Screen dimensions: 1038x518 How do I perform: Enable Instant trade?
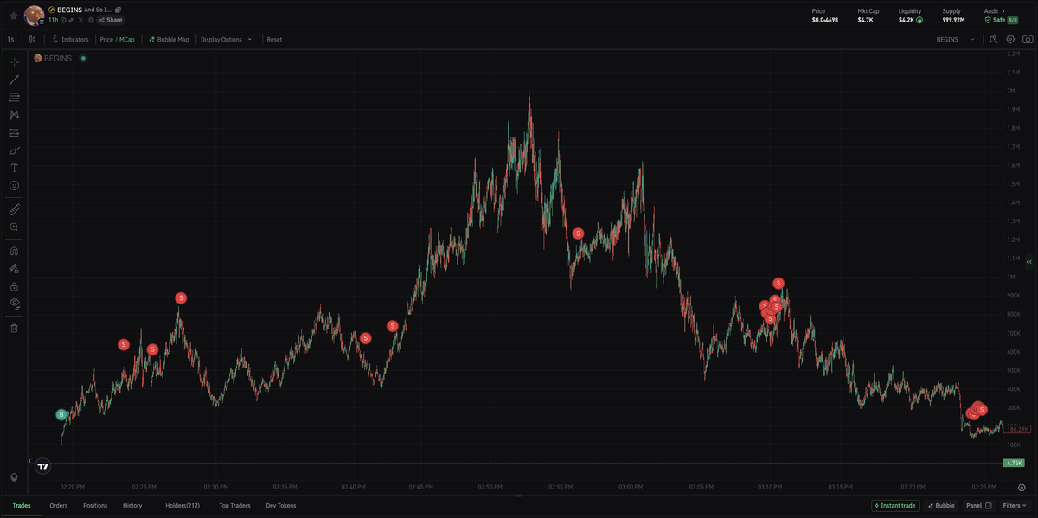click(895, 505)
